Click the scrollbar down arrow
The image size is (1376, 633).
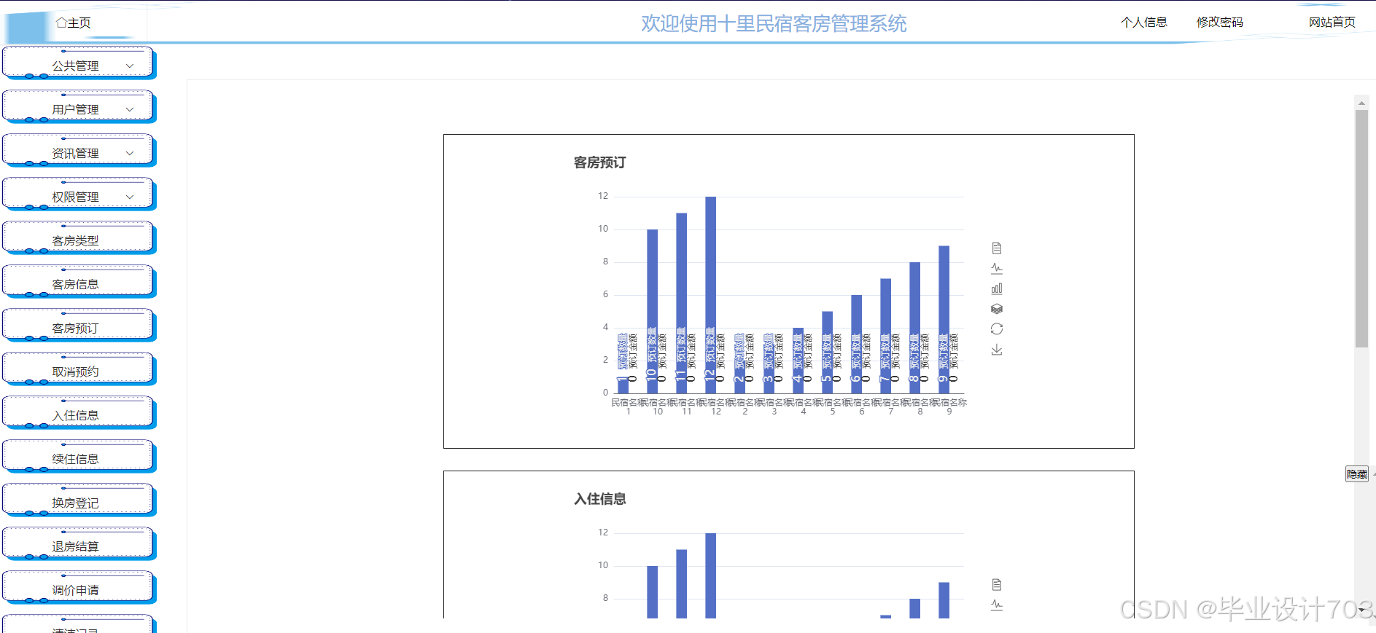click(x=1361, y=610)
